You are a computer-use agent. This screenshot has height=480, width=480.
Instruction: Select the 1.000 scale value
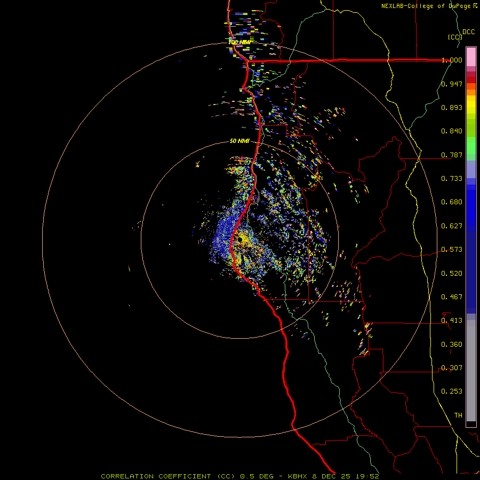tap(452, 60)
